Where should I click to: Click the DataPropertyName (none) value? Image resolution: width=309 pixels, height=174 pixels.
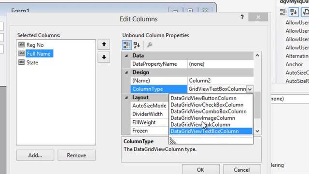click(220, 64)
